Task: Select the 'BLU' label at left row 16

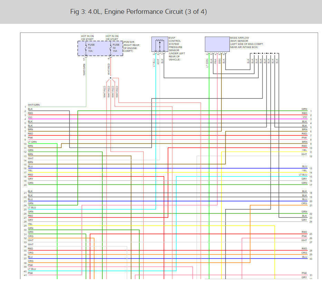Action: pyautogui.click(x=30, y=166)
